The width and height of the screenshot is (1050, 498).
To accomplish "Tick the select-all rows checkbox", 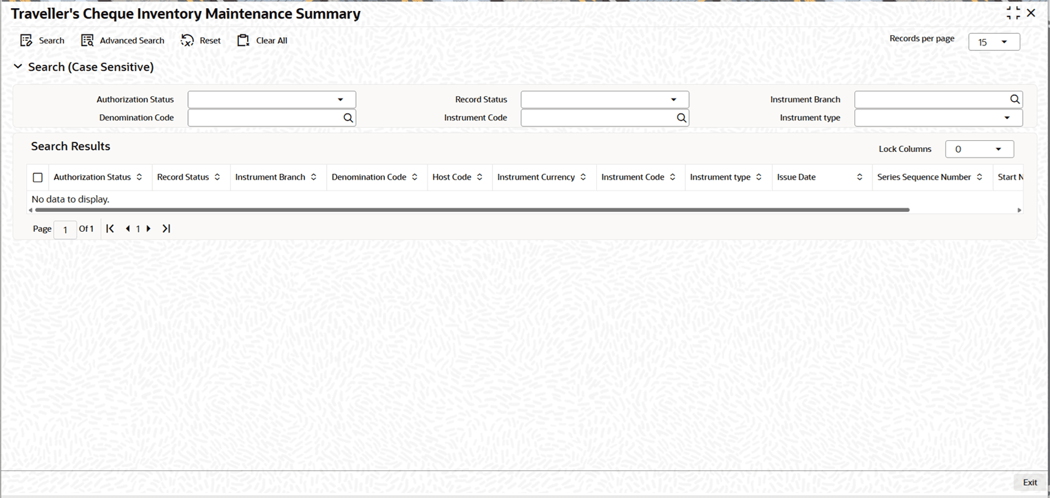I will click(x=38, y=177).
